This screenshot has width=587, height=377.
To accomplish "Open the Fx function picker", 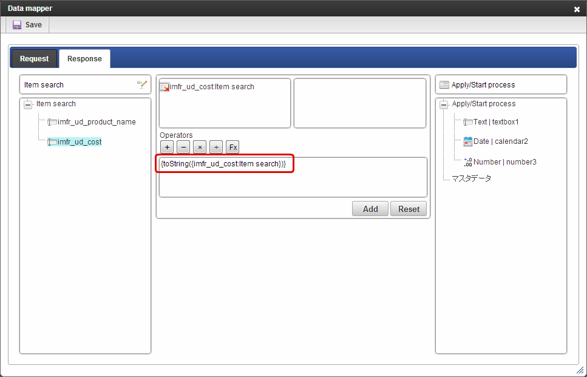I will click(233, 147).
